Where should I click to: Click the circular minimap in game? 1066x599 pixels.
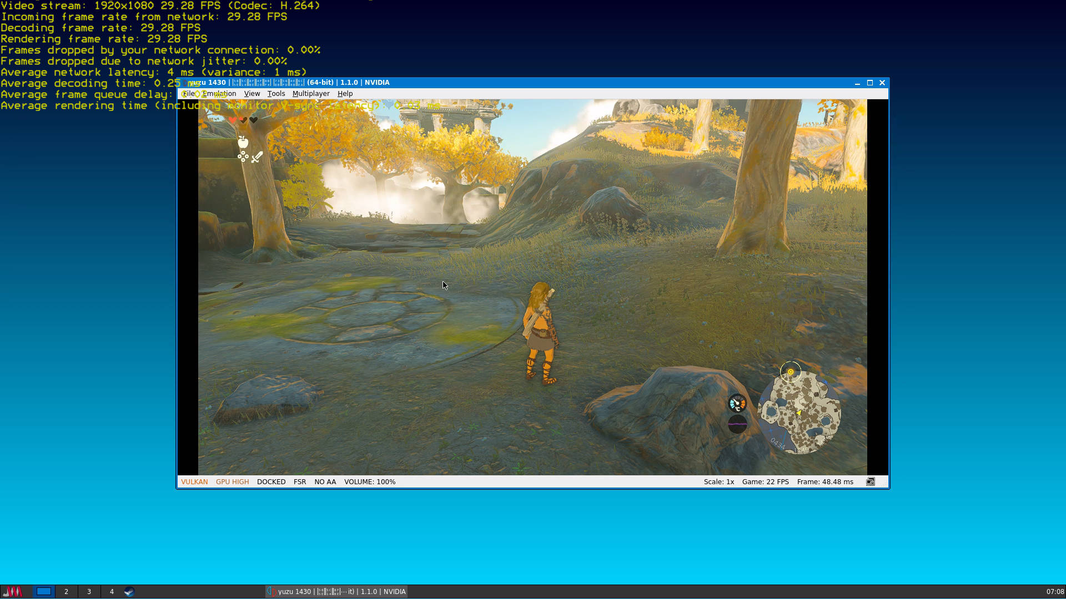[799, 413]
